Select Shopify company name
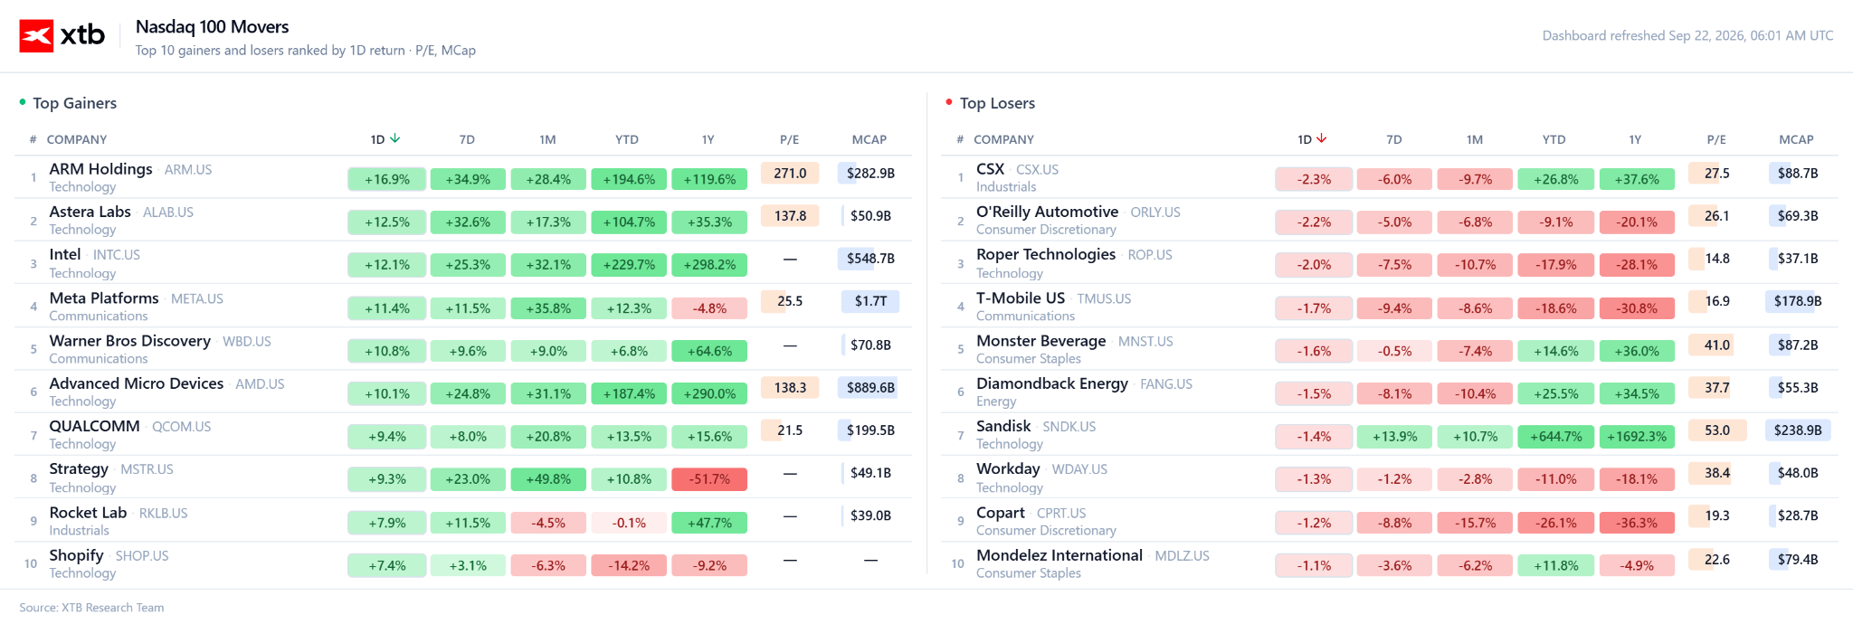The image size is (1853, 624). click(x=76, y=555)
